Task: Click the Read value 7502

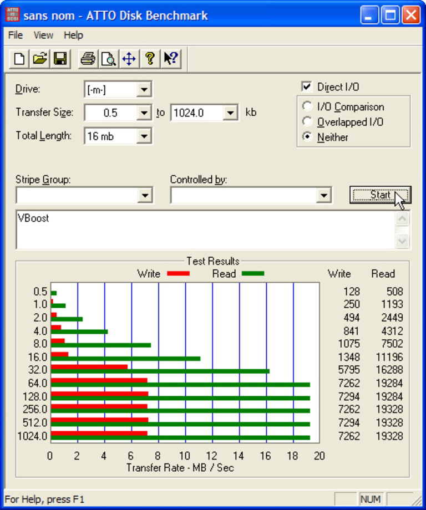Action: tap(392, 344)
